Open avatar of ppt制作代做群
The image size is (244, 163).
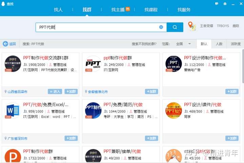[93, 64]
